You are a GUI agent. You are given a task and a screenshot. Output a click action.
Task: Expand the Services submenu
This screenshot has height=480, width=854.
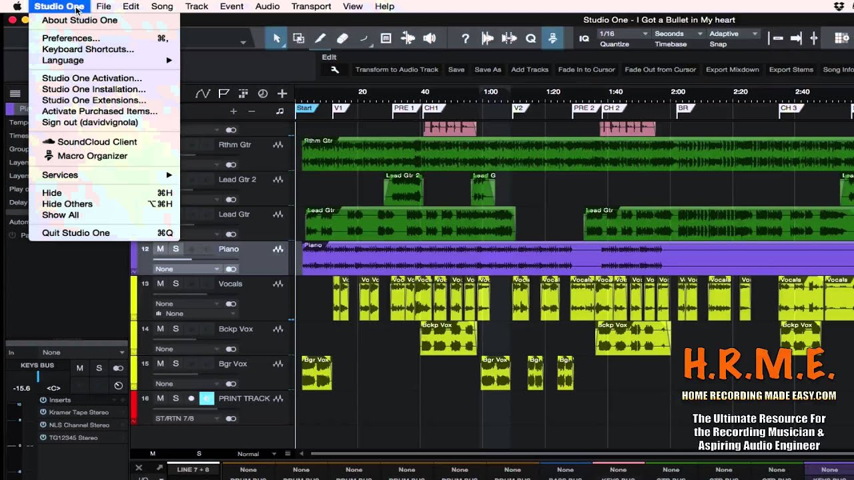point(104,175)
